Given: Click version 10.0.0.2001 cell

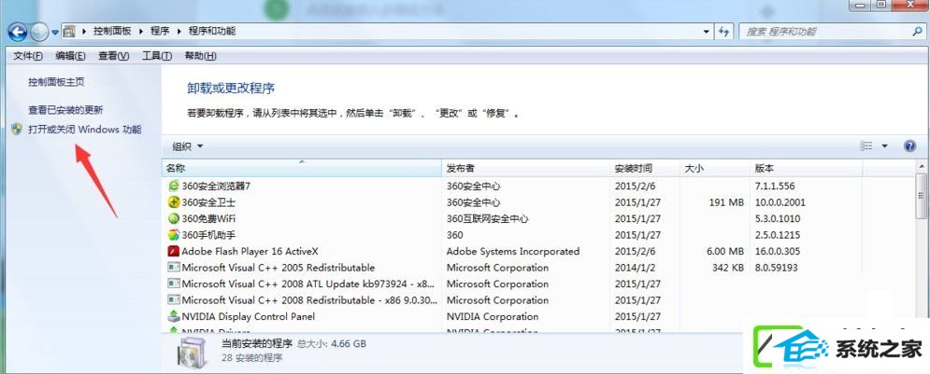Looking at the screenshot, I should [x=780, y=202].
